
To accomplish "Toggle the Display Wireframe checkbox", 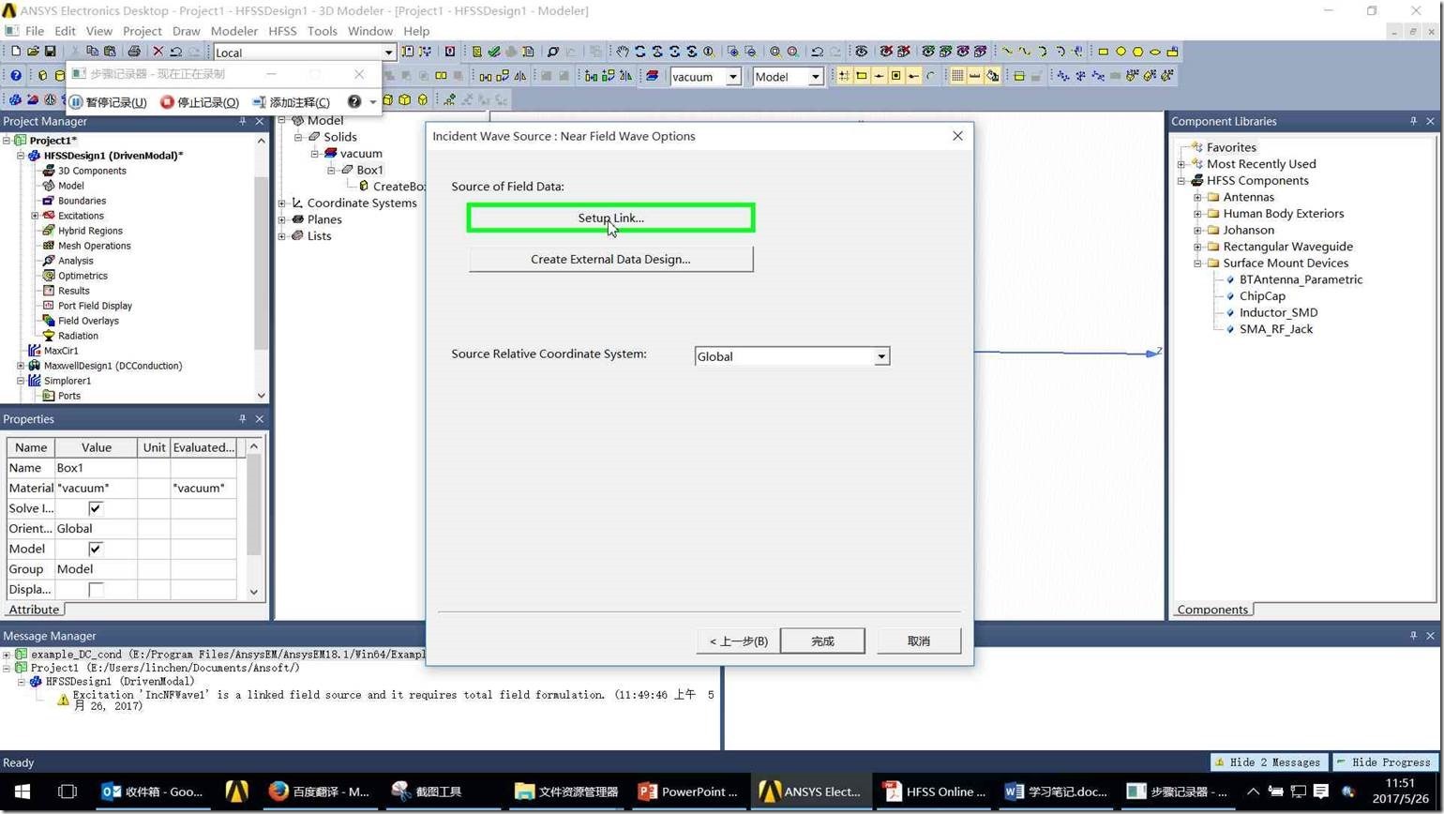I will (x=95, y=589).
